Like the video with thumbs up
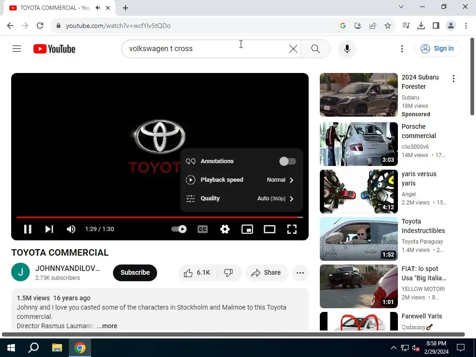Screen dimensions: 476x357 197,272
